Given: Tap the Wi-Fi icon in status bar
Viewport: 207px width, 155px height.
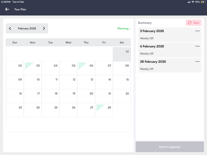Looking at the screenshot, I should [193, 2].
